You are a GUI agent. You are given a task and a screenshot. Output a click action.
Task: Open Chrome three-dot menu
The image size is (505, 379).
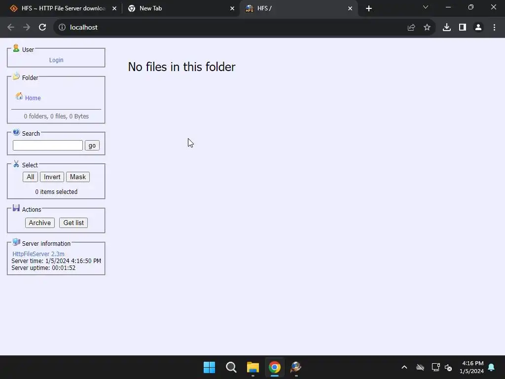[x=494, y=28]
